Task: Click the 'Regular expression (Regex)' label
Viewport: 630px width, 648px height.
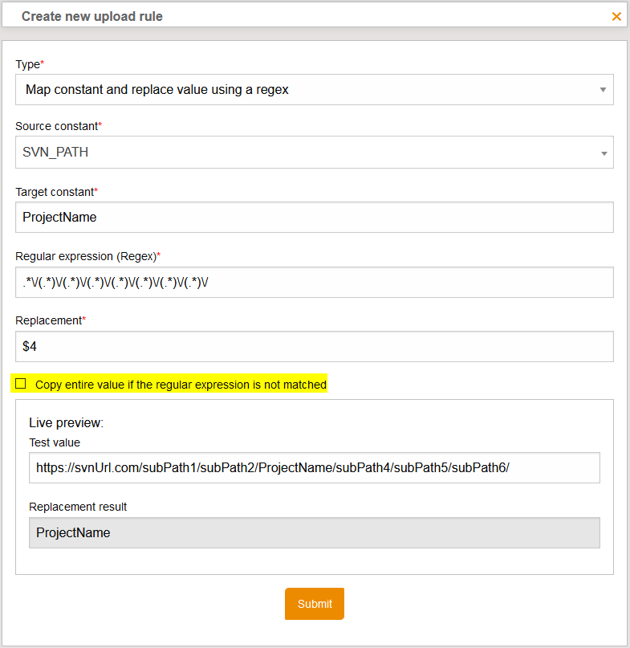Action: pyautogui.click(x=86, y=256)
